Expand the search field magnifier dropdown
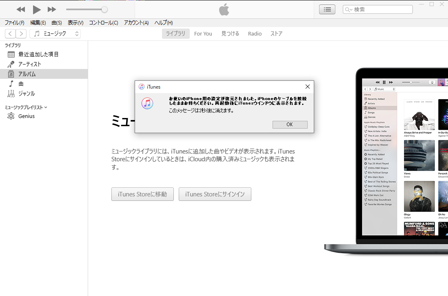The image size is (448, 296). [348, 9]
